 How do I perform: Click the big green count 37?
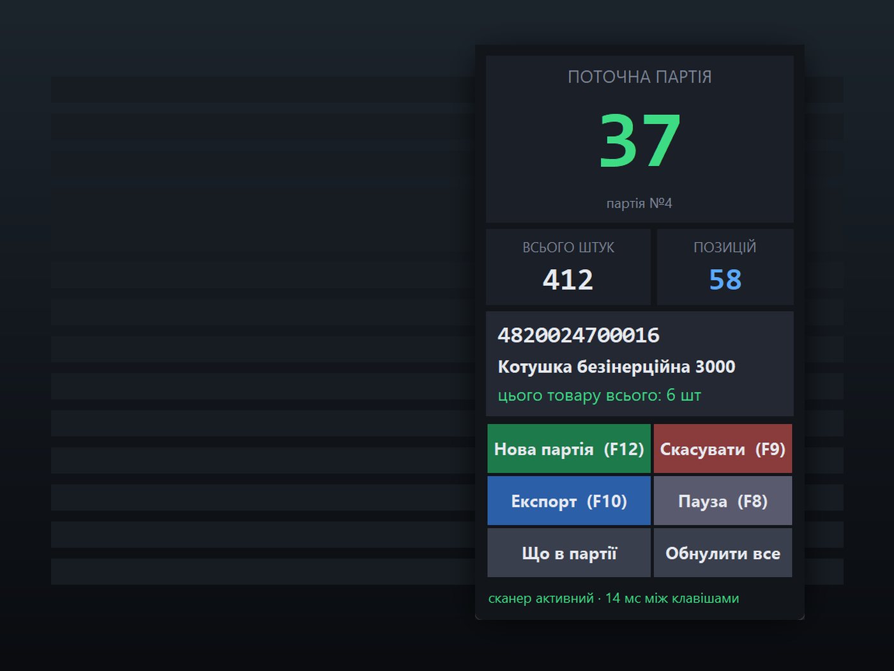point(640,141)
